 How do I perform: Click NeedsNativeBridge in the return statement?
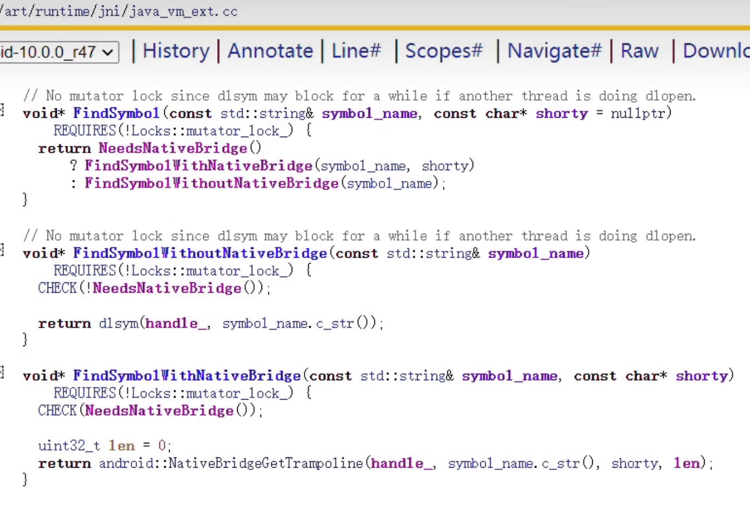pyautogui.click(x=172, y=149)
